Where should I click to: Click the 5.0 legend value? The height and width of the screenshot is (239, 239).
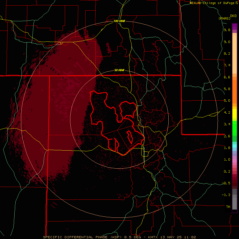click(x=227, y=101)
